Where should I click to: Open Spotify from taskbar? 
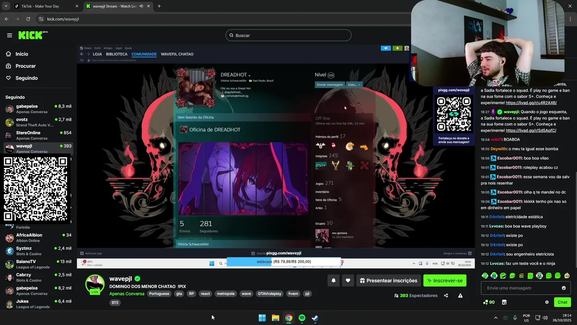tap(302, 318)
